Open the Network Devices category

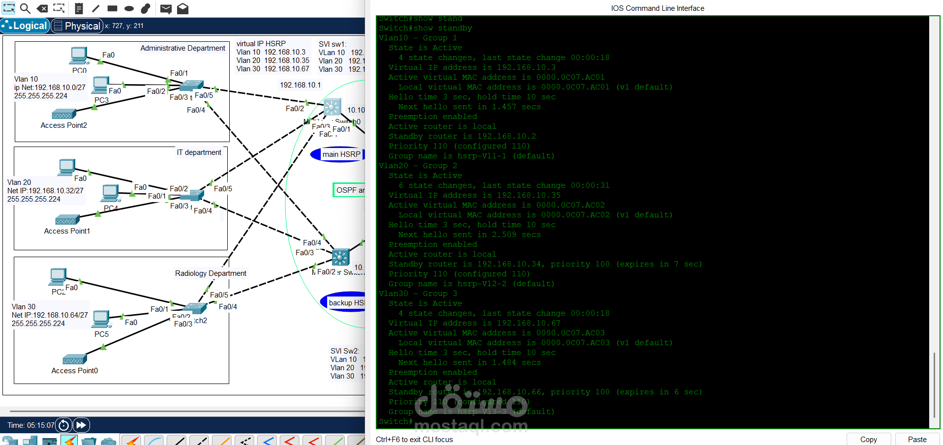pyautogui.click(x=9, y=441)
